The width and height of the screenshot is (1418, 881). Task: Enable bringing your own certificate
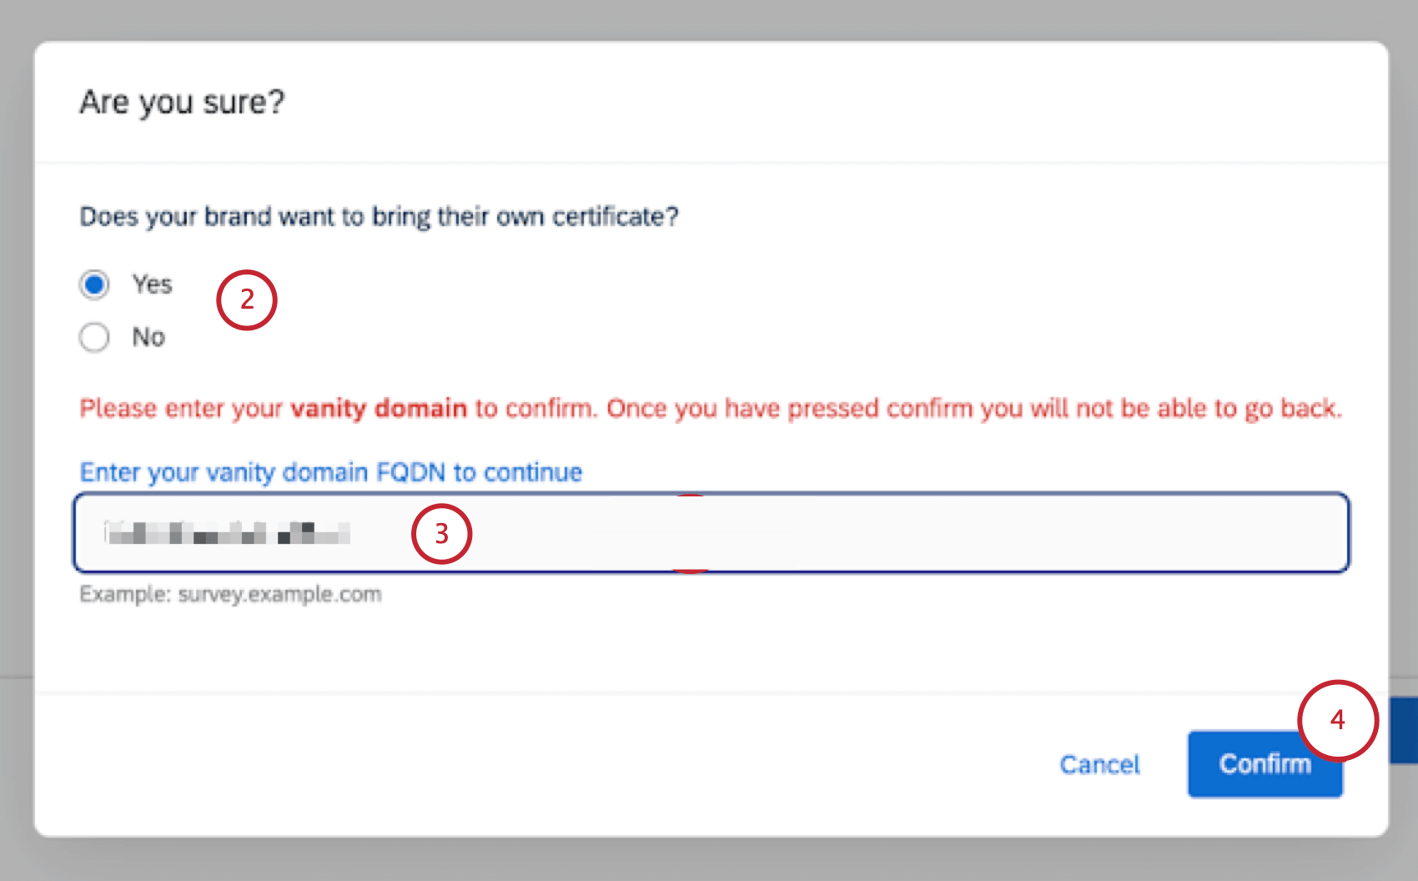pos(94,284)
